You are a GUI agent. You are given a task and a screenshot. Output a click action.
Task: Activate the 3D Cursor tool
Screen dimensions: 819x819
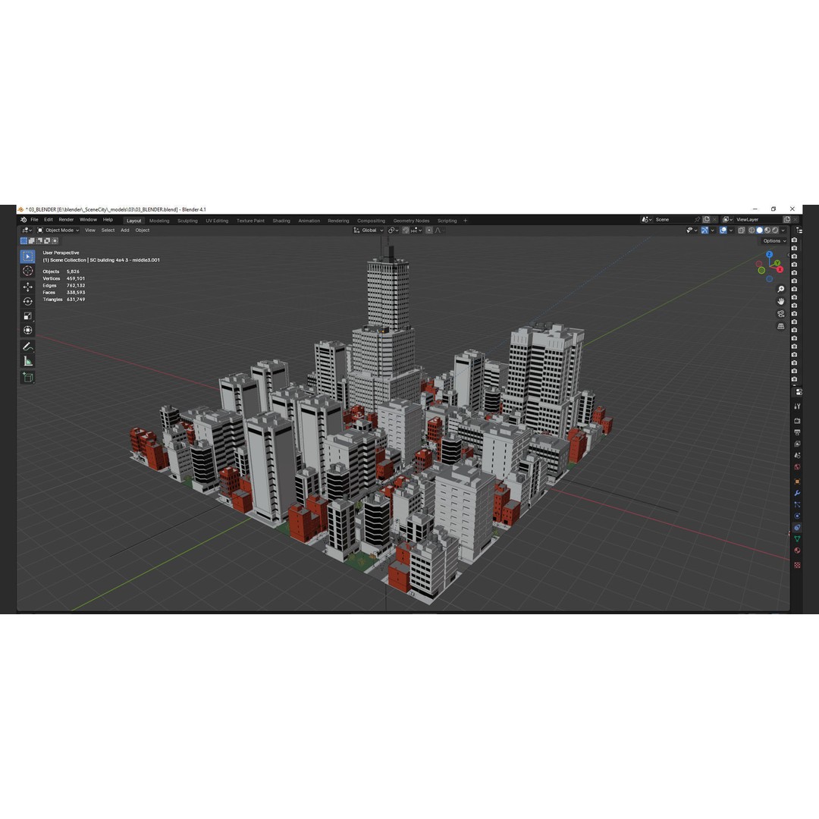pos(28,271)
